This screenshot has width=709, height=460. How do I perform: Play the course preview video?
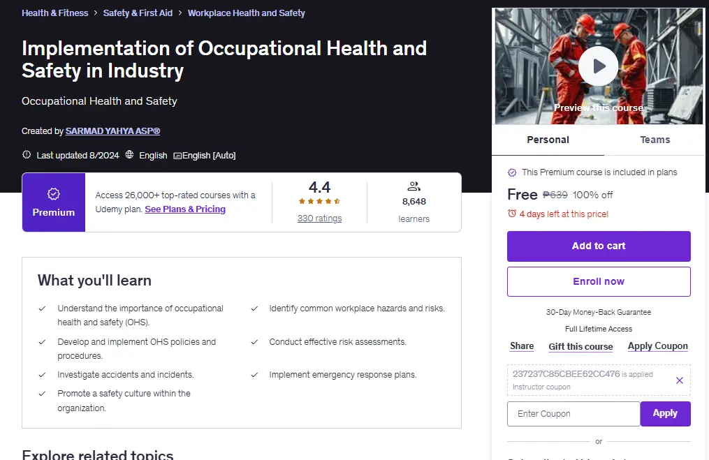tap(598, 66)
